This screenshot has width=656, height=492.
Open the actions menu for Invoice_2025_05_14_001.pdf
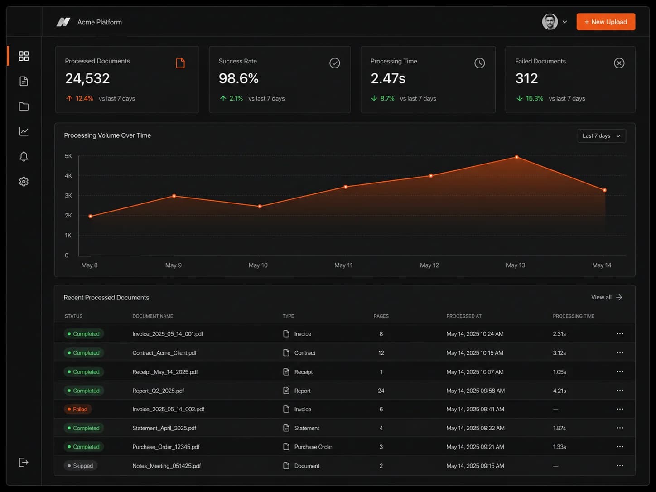[x=620, y=333]
